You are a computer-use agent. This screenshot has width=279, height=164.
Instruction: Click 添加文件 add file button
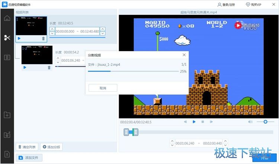(x=29, y=158)
